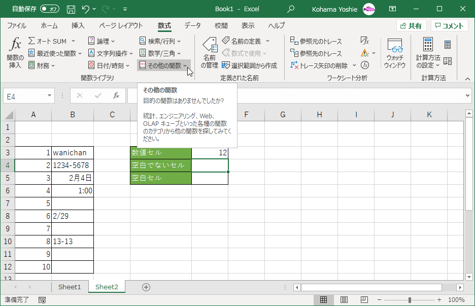Open the Watch Window (ウォッチウィンドウ)

tap(395, 53)
